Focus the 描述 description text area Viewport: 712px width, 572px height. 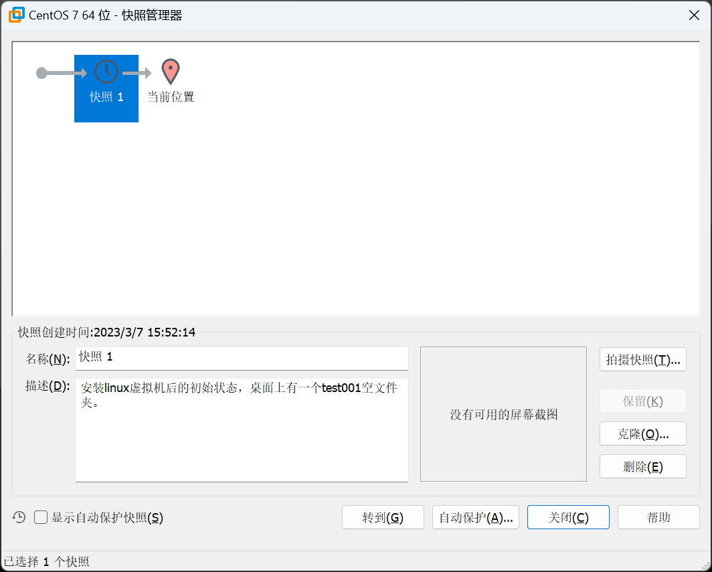[x=242, y=430]
